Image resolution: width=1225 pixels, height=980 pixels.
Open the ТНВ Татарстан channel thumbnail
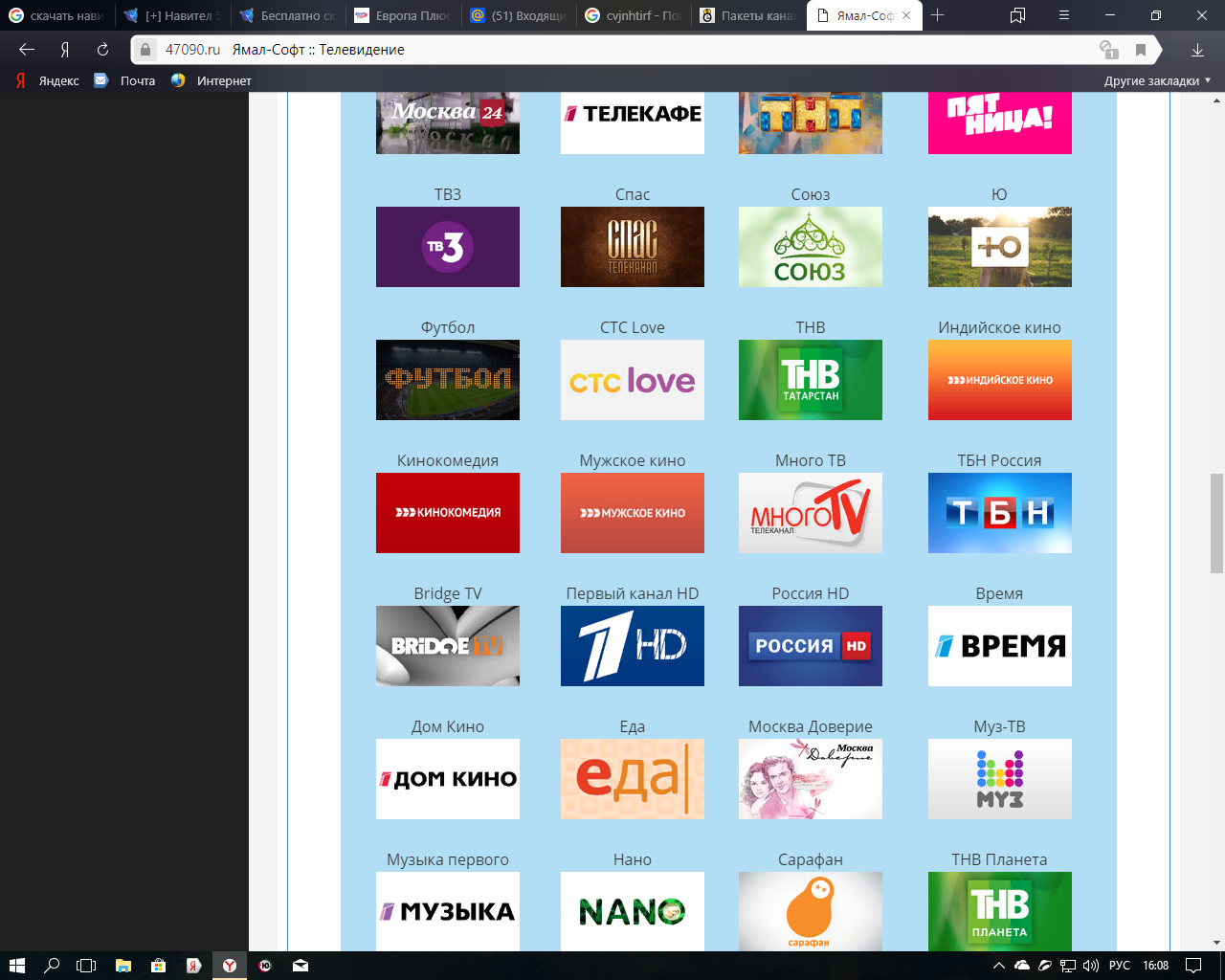click(x=811, y=380)
